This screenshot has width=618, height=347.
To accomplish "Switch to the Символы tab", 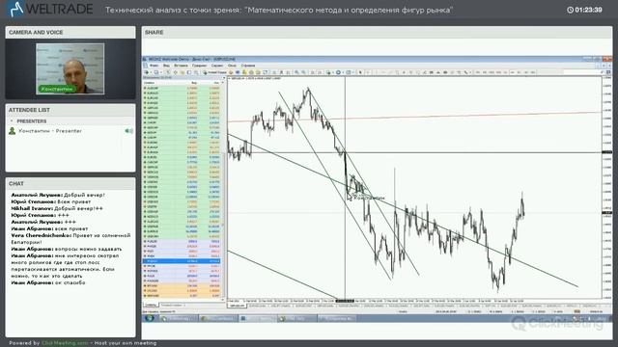I will (x=151, y=305).
